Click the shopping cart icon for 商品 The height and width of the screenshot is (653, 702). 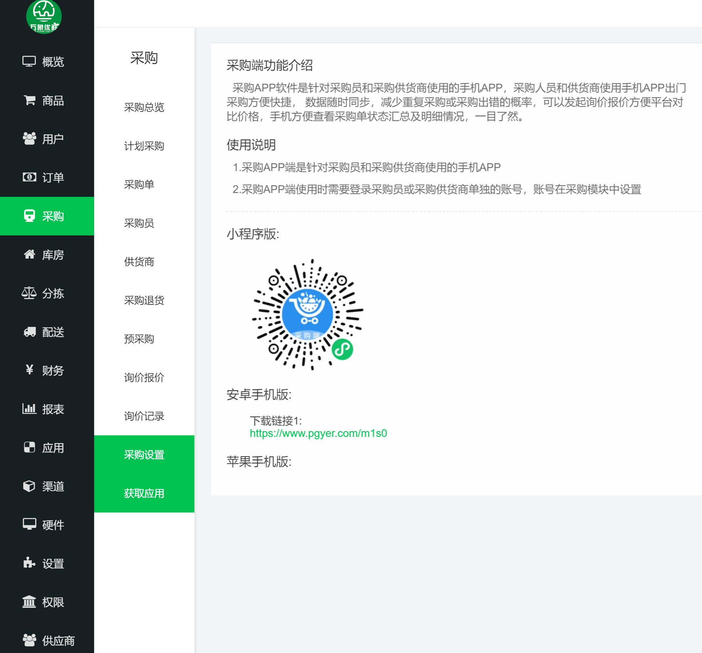click(29, 100)
